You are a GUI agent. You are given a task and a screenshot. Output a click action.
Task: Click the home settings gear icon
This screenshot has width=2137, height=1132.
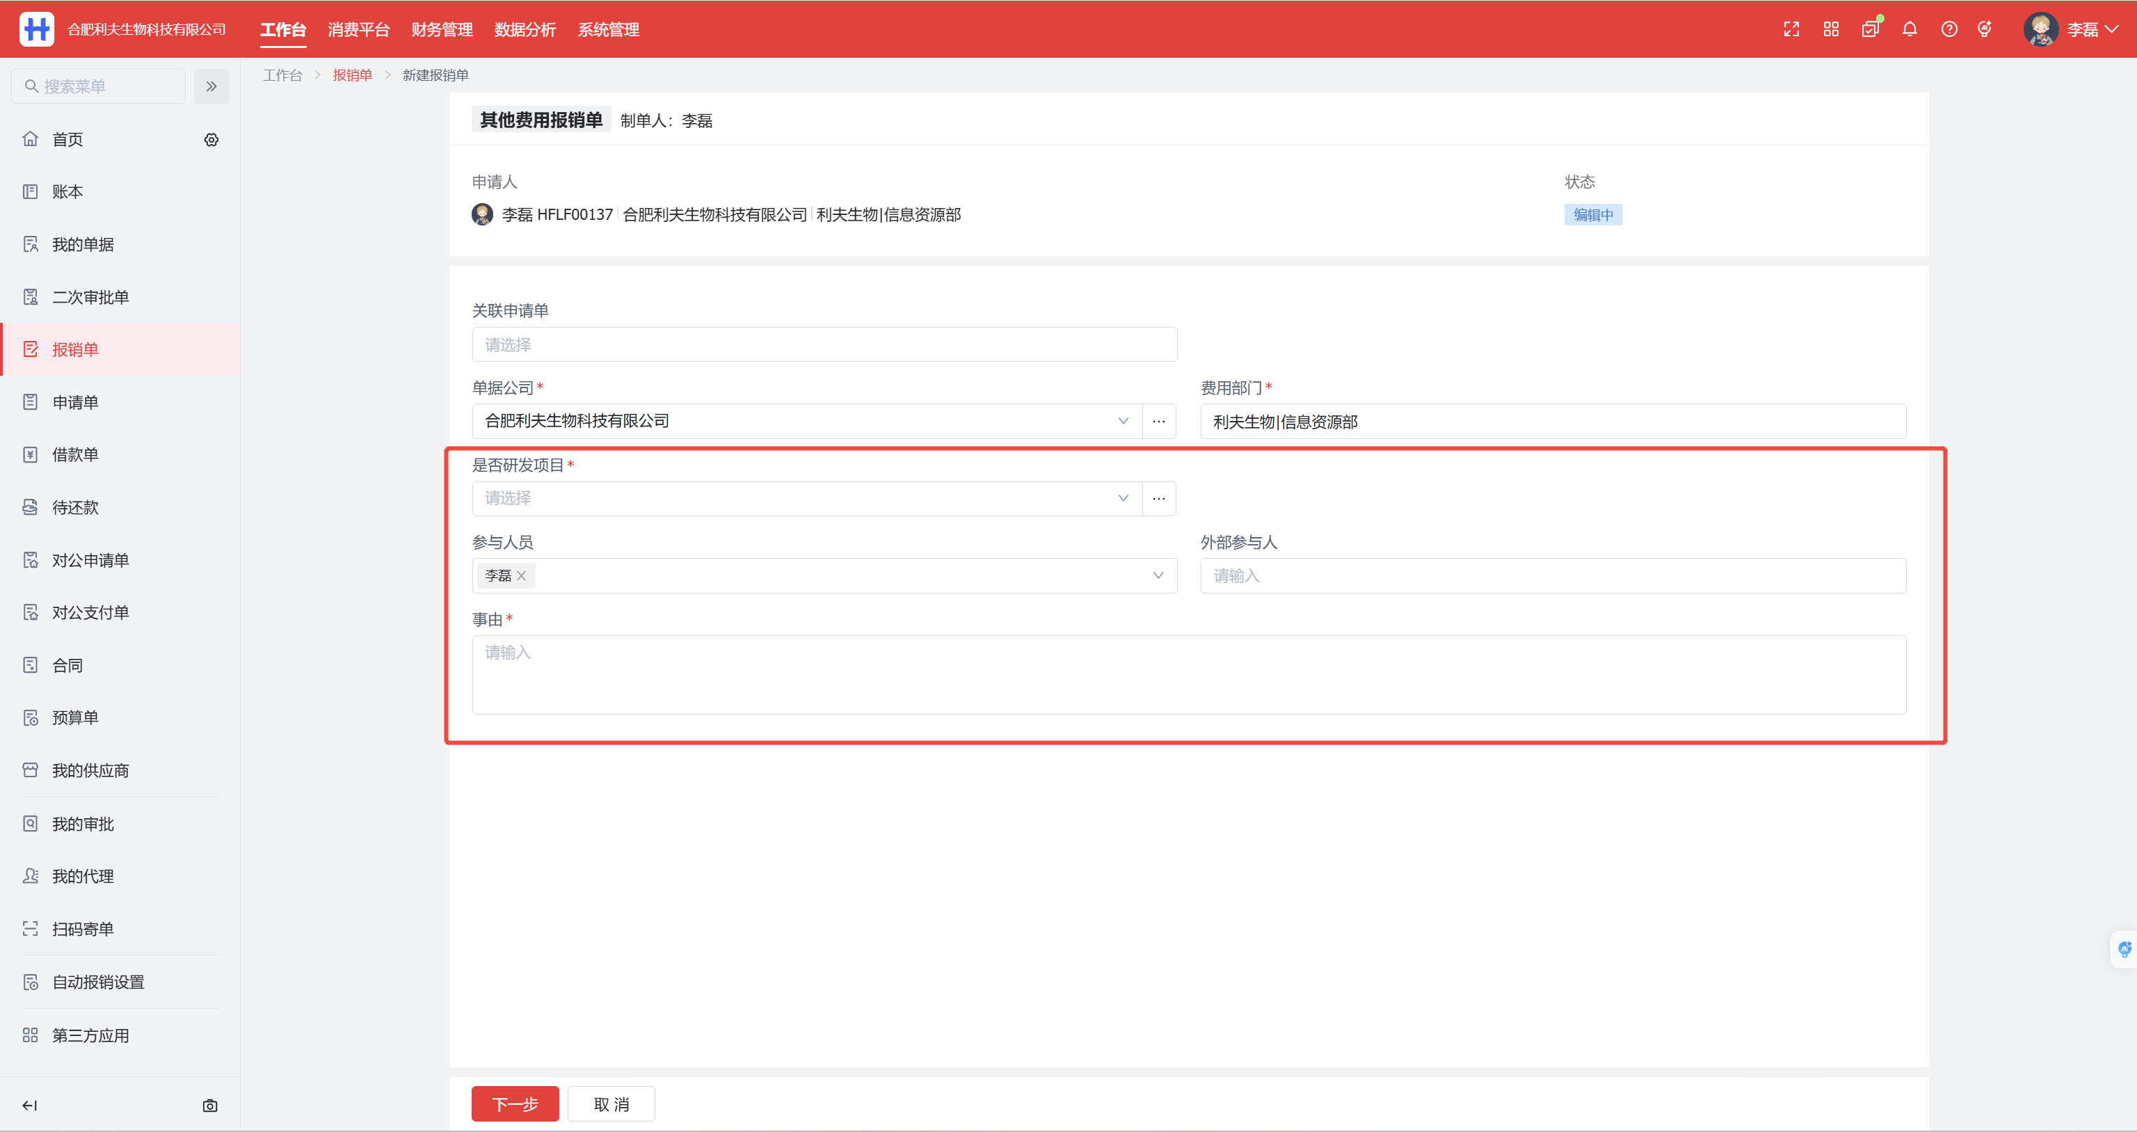pos(211,139)
